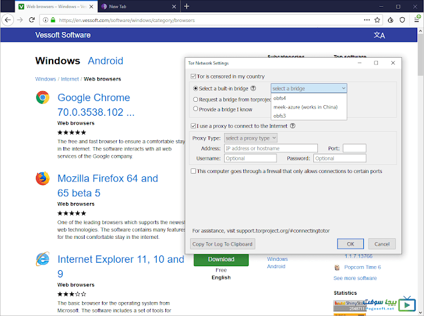Click Windows breadcrumb link
Screen dimensions: 424x316
tap(45, 79)
